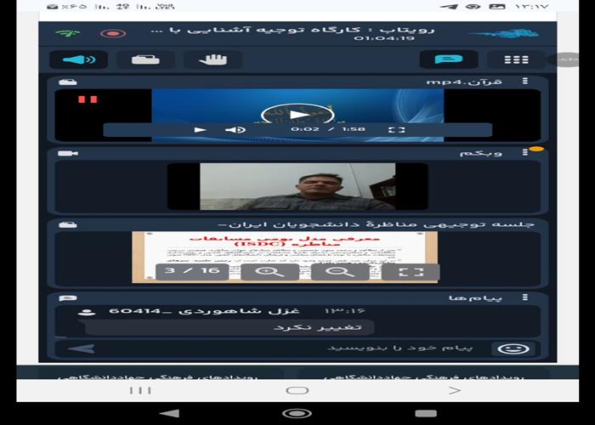Select the presenter webcam video

297,186
